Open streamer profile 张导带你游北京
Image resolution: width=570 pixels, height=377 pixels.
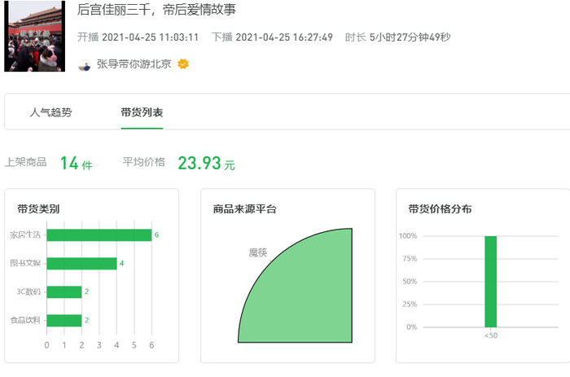tap(134, 64)
